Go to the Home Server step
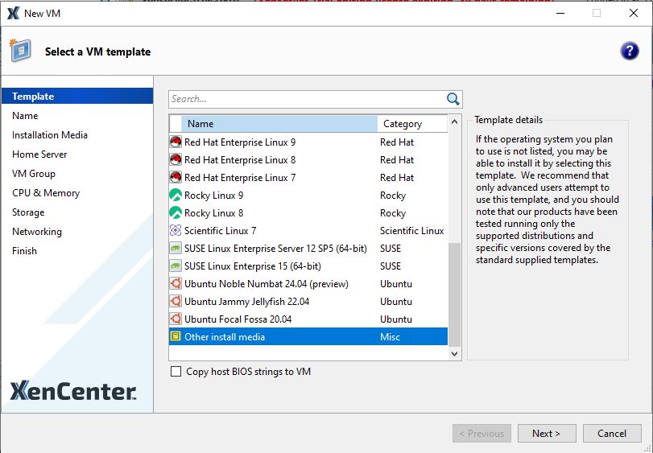This screenshot has width=653, height=453. coord(39,154)
